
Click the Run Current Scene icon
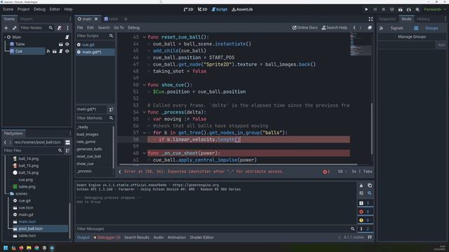401,9
